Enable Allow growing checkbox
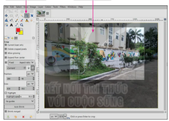The image size is (169, 121). point(6,53)
